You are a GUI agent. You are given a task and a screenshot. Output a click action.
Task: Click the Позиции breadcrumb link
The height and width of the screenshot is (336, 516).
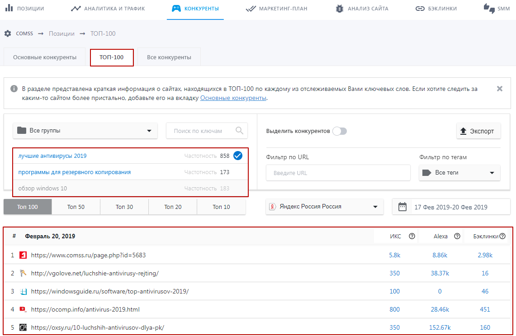62,33
